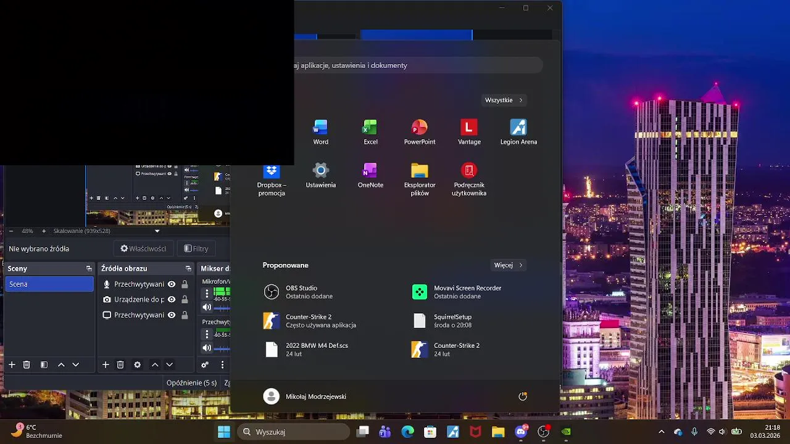This screenshot has height=444, width=790.
Task: Remove source with trash icon in Źródła obrazu
Action: [120, 365]
